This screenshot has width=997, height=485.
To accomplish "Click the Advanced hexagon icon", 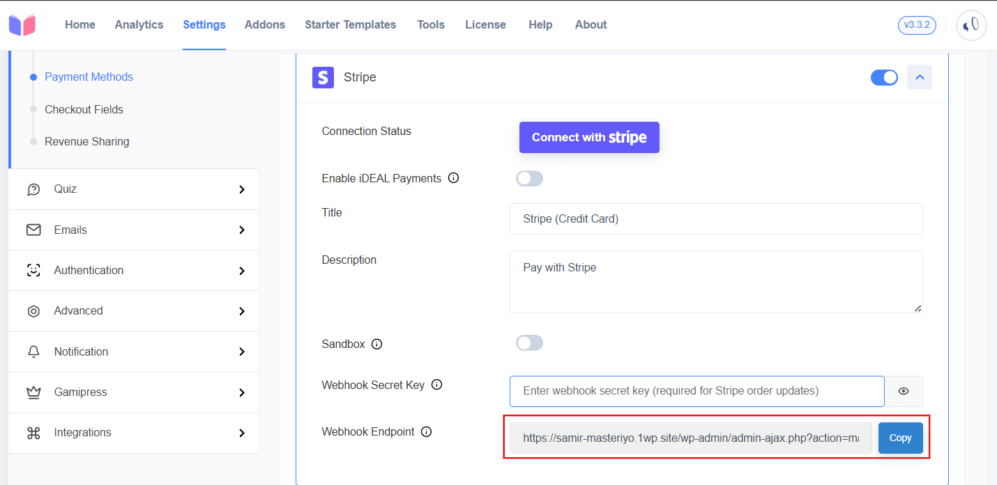I will (33, 311).
